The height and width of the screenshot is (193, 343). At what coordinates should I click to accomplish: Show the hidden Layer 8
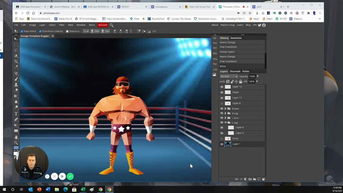(222, 103)
